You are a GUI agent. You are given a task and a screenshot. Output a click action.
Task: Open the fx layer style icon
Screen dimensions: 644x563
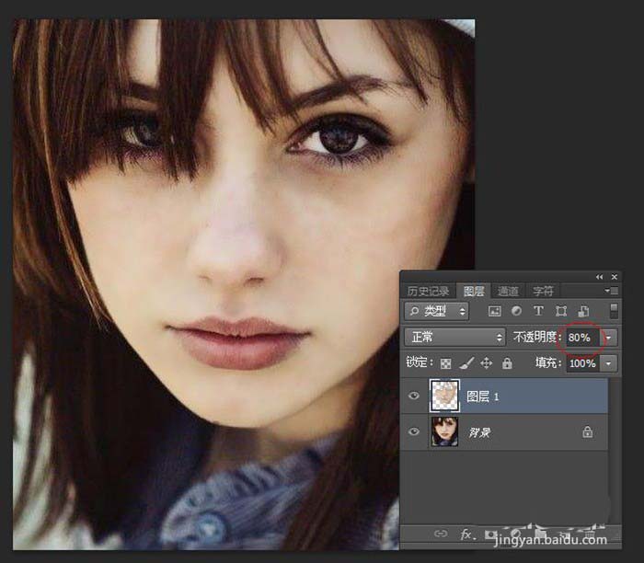466,534
